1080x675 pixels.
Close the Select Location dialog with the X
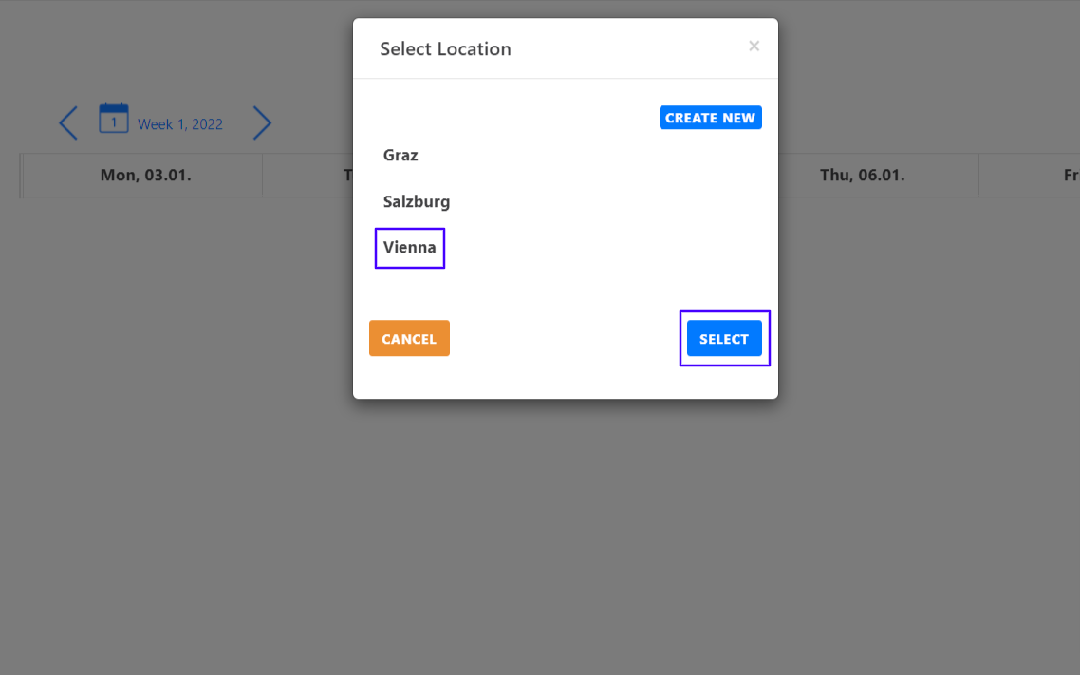click(754, 46)
